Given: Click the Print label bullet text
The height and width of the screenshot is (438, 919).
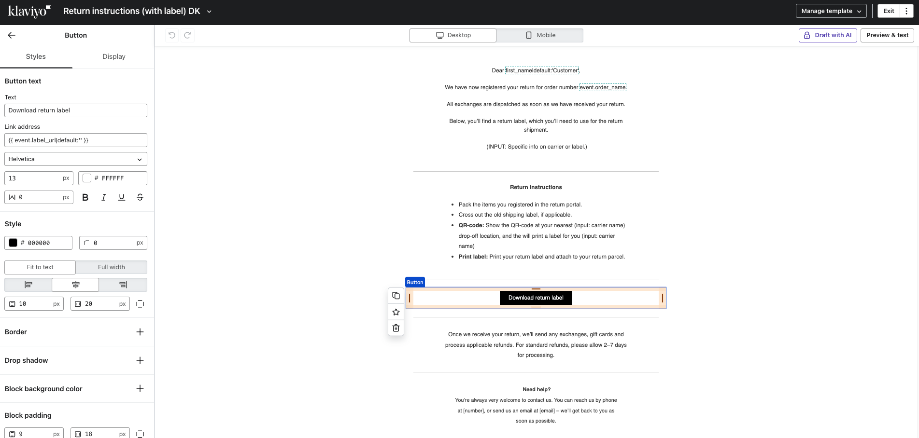Looking at the screenshot, I should [542, 257].
